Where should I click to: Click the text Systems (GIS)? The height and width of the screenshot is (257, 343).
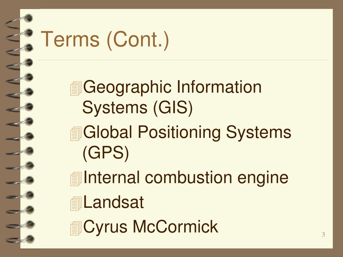(x=137, y=107)
